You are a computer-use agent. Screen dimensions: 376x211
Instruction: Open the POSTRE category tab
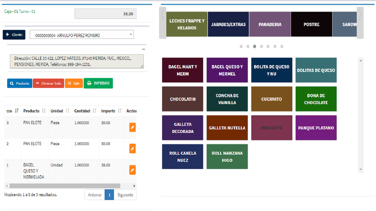311,24
